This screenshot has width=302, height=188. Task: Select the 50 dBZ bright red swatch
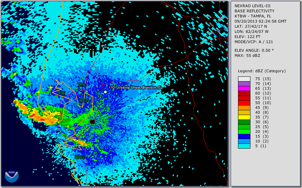(x=244, y=103)
